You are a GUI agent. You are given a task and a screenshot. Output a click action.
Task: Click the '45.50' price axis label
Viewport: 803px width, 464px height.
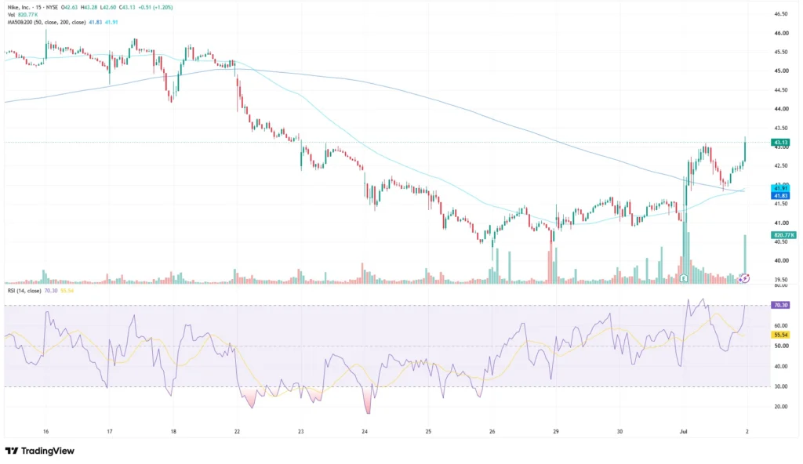pos(781,53)
